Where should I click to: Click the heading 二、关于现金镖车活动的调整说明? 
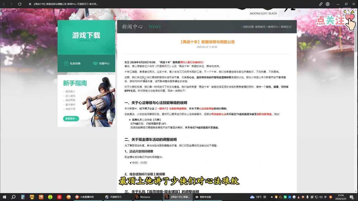click(x=151, y=140)
